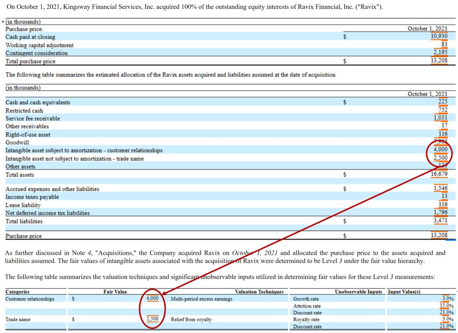Click the 83 working capital adjustment value

444,44
